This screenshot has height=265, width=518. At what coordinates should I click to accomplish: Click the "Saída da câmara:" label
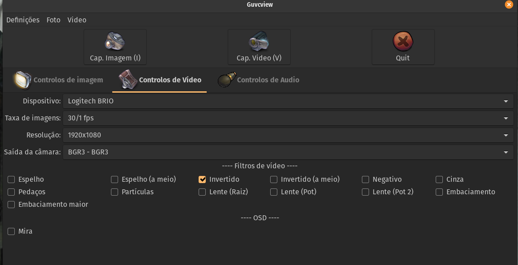coord(32,152)
